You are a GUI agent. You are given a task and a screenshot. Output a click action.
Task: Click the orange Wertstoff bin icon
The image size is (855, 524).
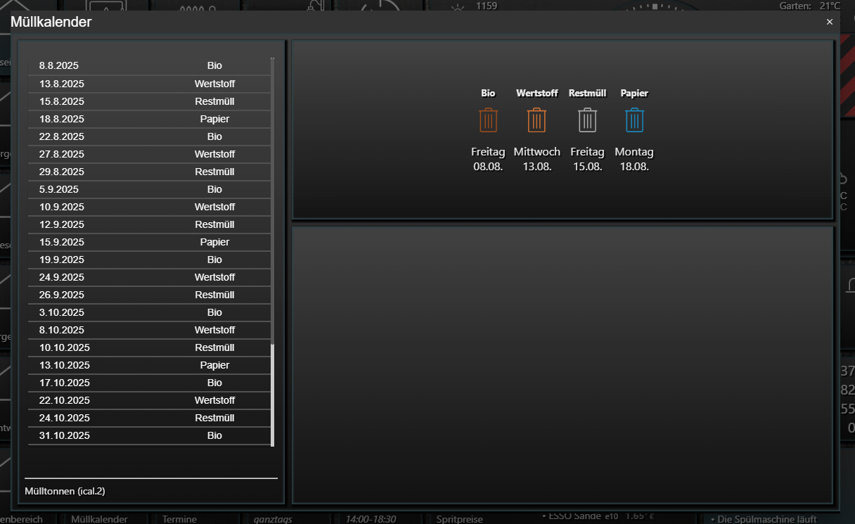[536, 120]
